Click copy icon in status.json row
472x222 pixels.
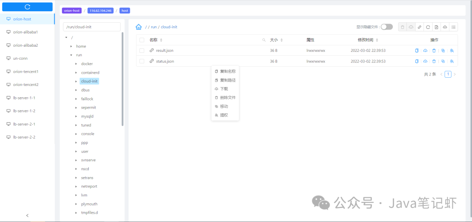pyautogui.click(x=416, y=61)
